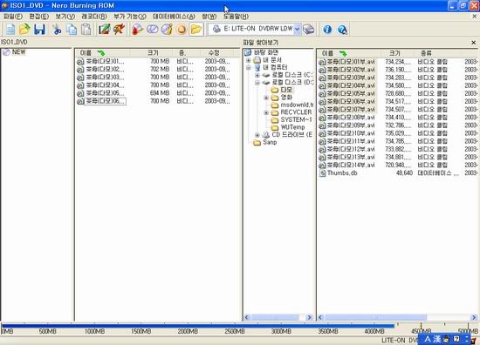Image resolution: width=480 pixels, height=345 pixels.
Task: Expand the CD 드라이브 (E tree node
Action: tap(257, 135)
